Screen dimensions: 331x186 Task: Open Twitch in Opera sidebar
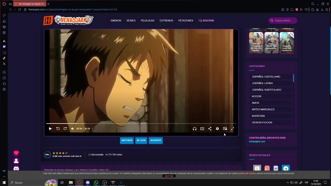(x=4, y=47)
